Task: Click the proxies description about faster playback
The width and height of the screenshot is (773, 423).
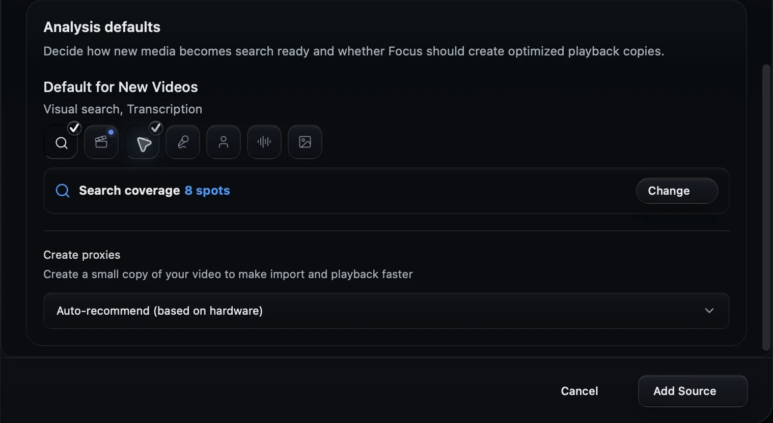Action: [228, 274]
